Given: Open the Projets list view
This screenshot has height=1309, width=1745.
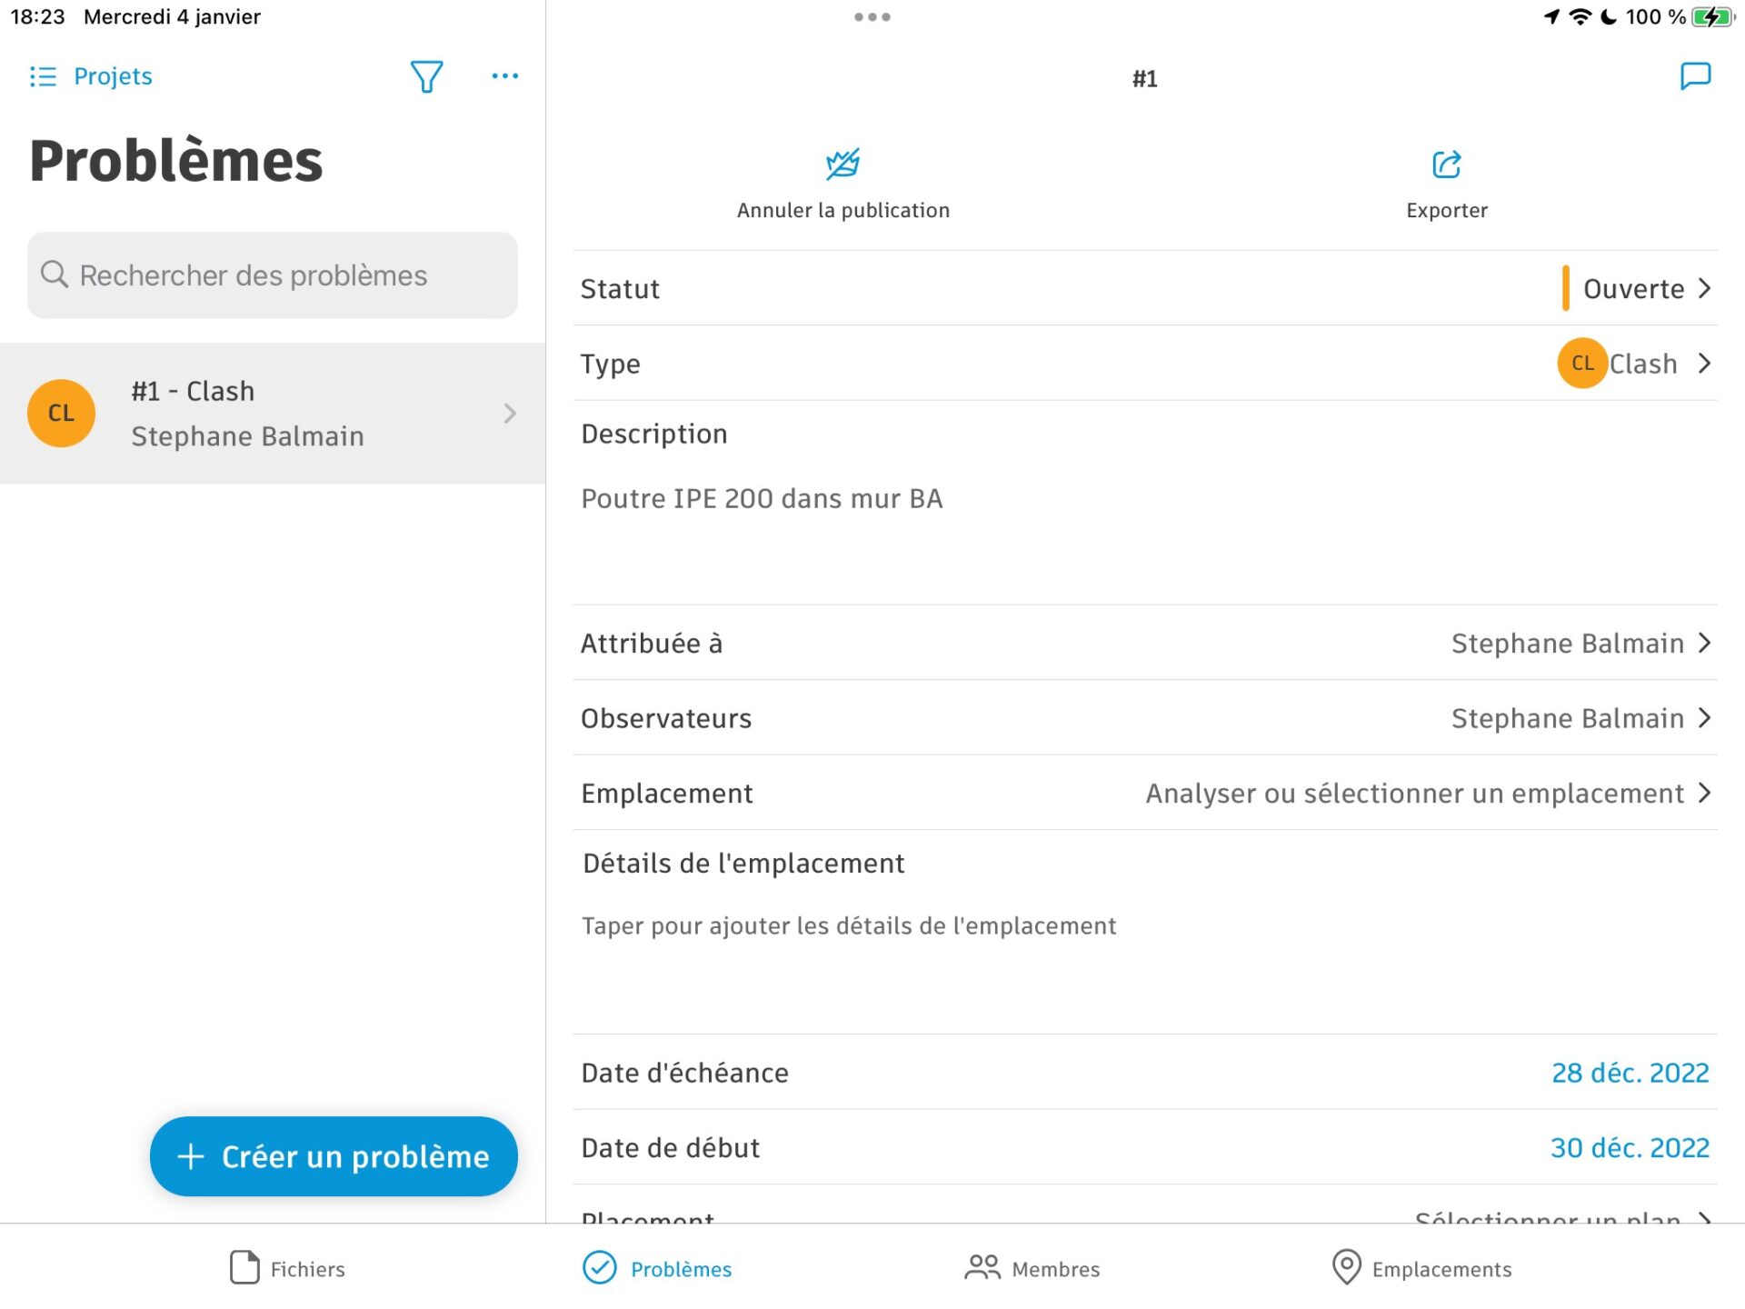Looking at the screenshot, I should 90,76.
